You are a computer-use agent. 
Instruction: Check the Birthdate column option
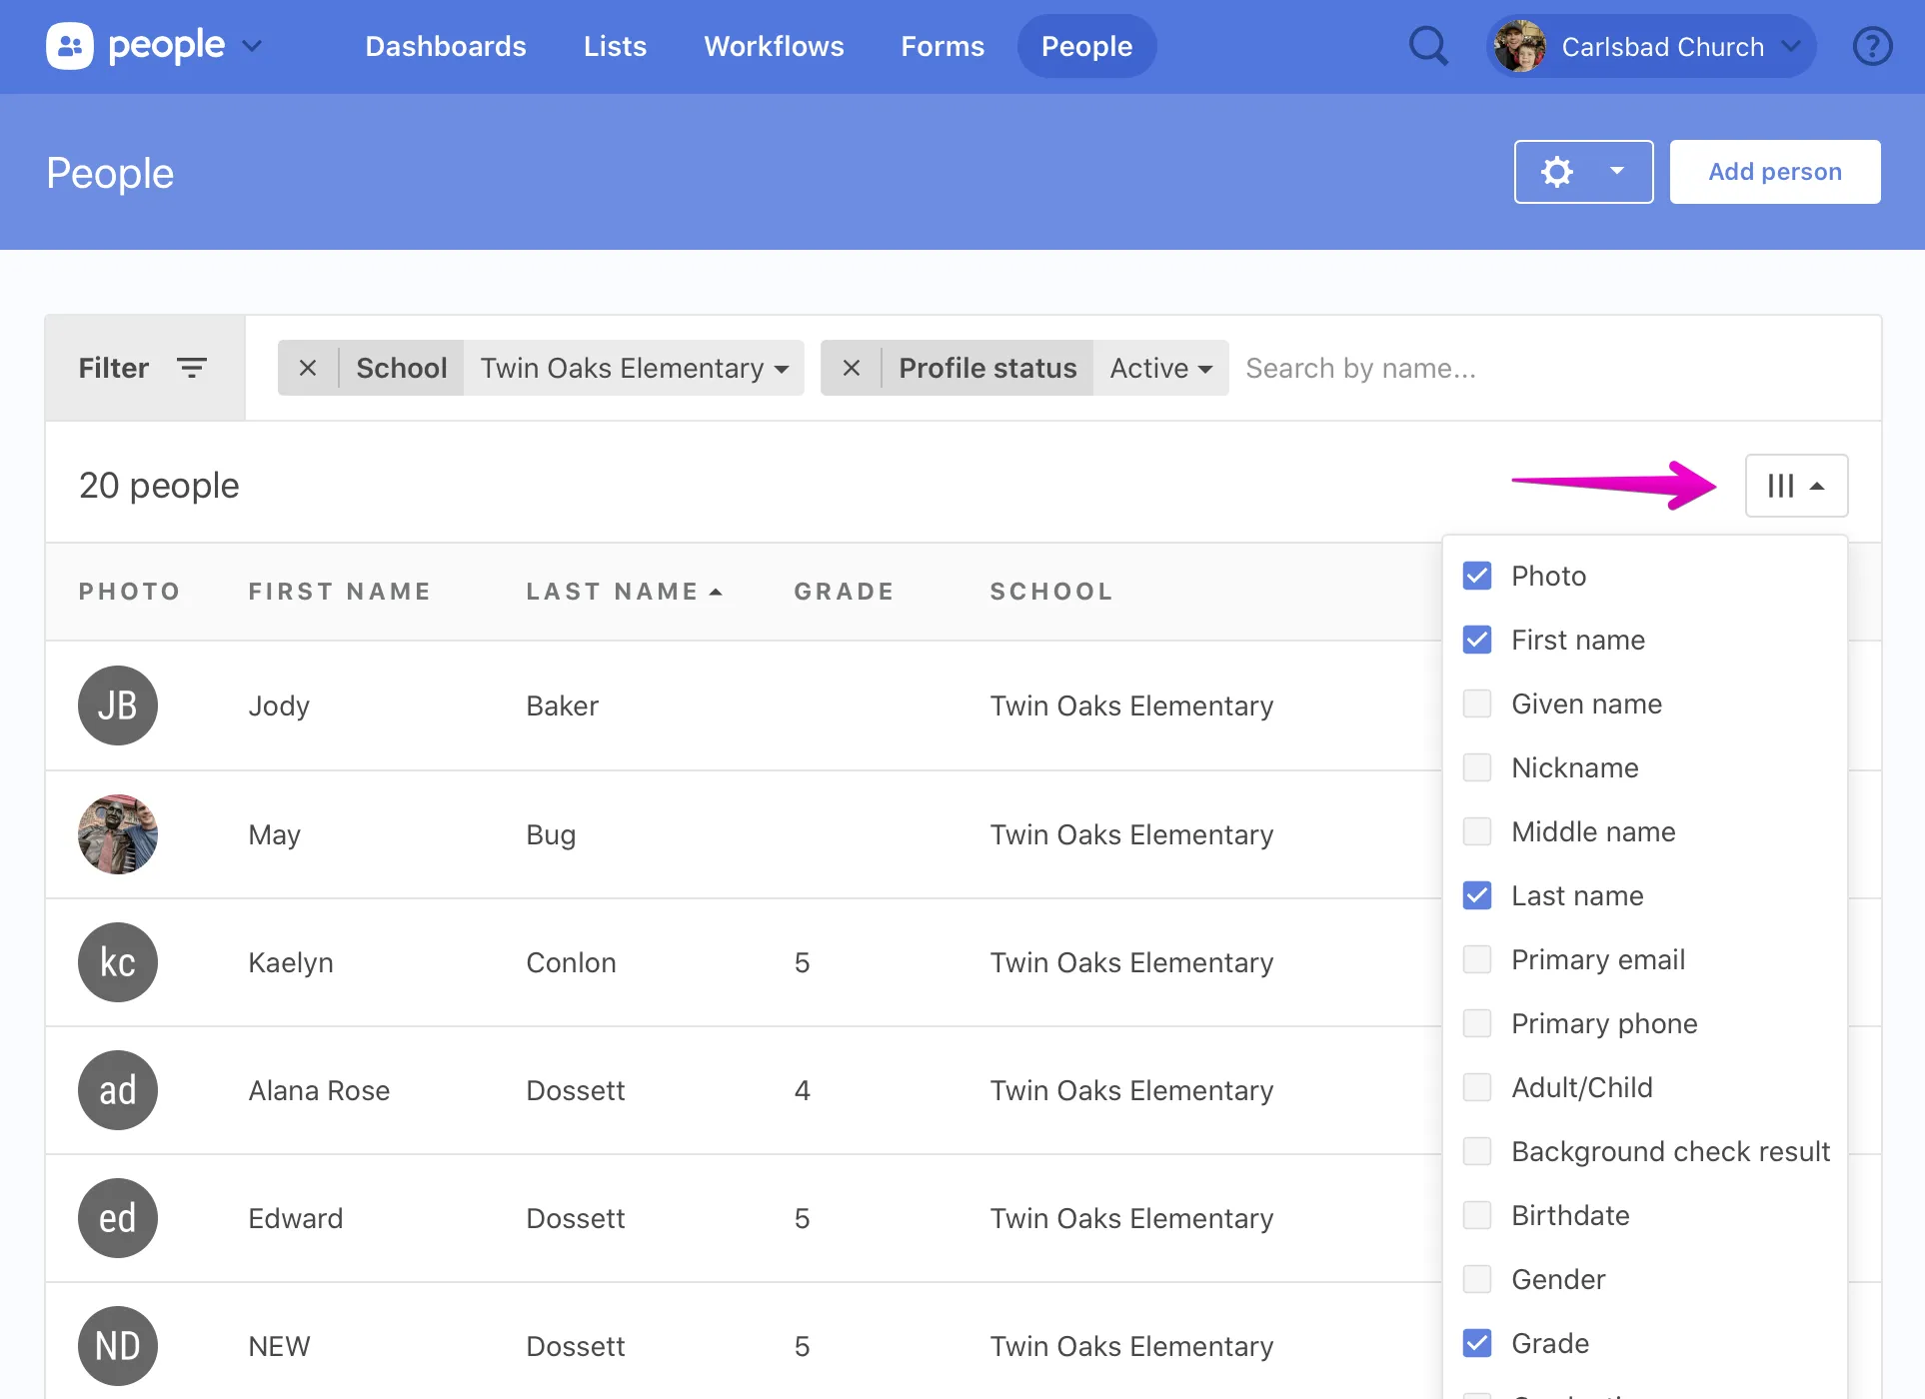point(1477,1215)
